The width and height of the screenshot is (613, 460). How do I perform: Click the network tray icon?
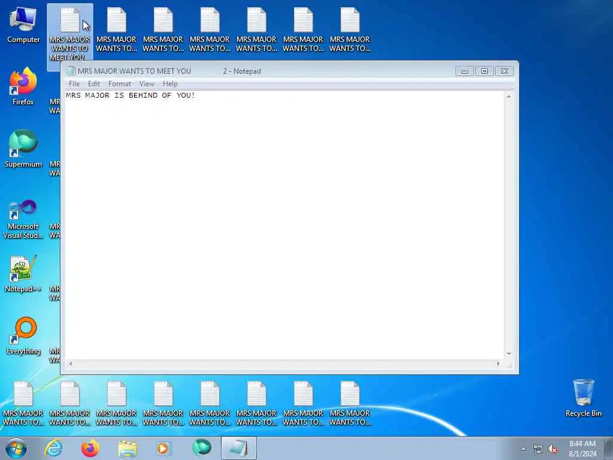pyautogui.click(x=538, y=449)
